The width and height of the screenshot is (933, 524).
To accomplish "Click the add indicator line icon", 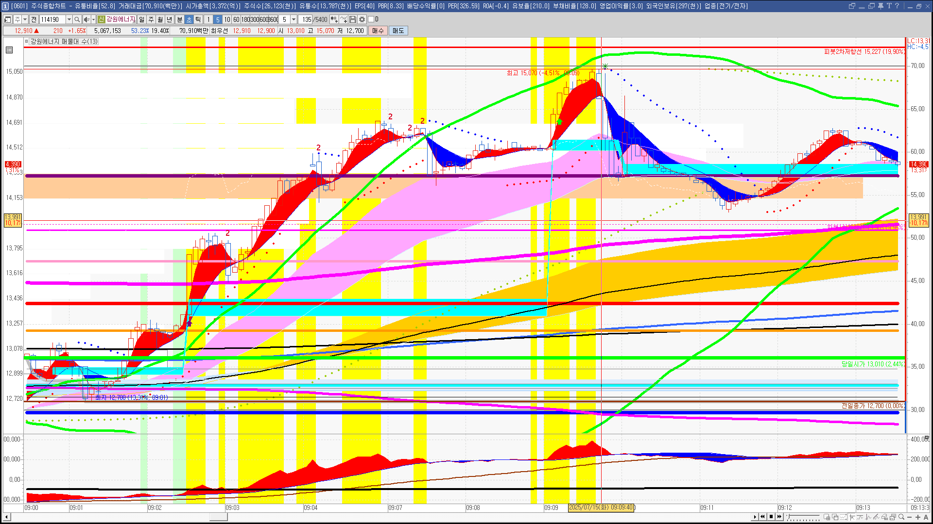I will 344,19.
